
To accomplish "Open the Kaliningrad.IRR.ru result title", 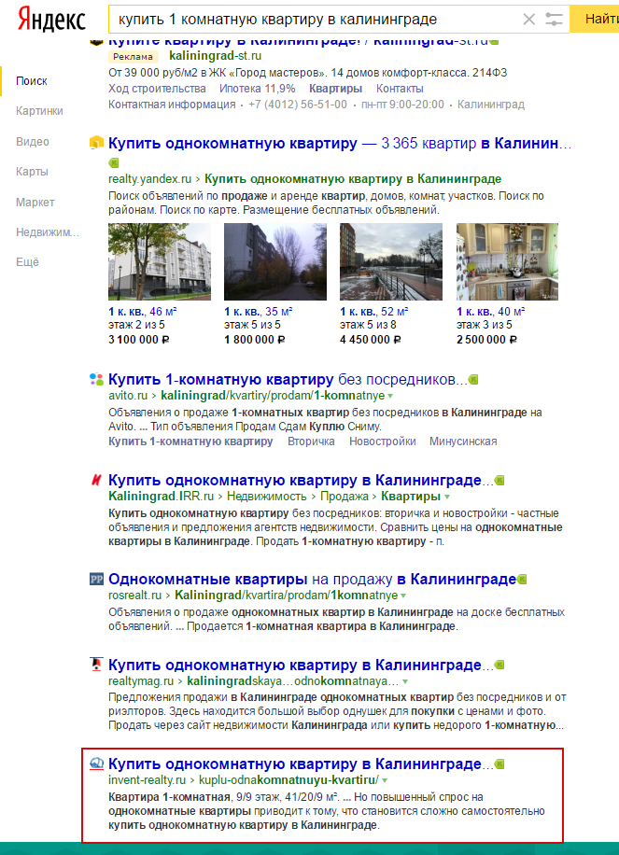I will [301, 481].
